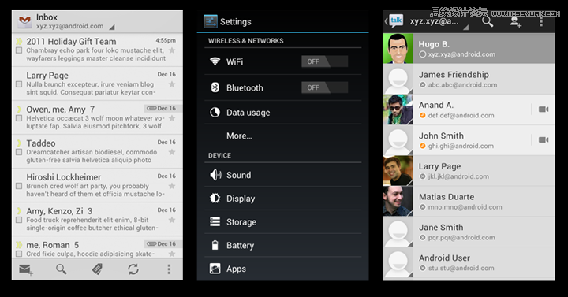
Task: Toggle the Bluetooth OFF switch
Action: [324, 87]
